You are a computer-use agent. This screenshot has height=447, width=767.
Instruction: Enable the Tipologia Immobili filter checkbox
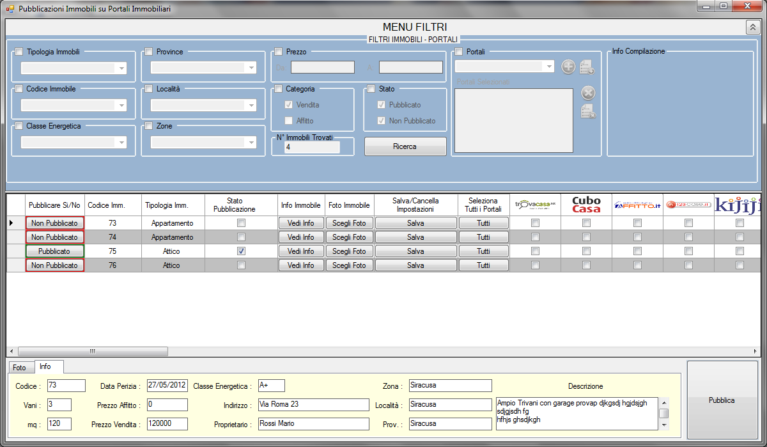tap(19, 52)
